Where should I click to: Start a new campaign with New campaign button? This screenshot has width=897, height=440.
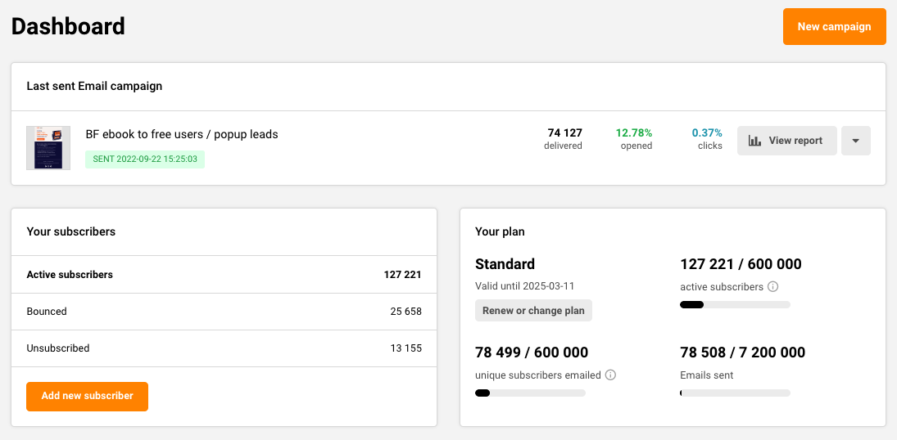pos(834,27)
